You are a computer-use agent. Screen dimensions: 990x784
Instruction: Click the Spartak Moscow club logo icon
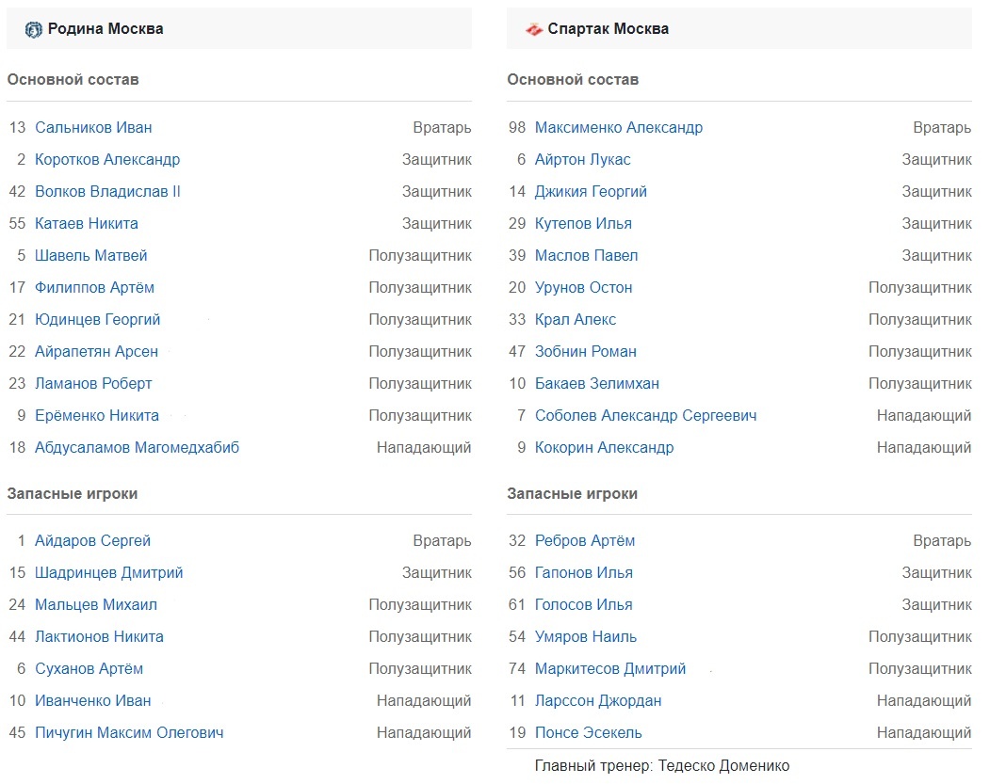(534, 29)
